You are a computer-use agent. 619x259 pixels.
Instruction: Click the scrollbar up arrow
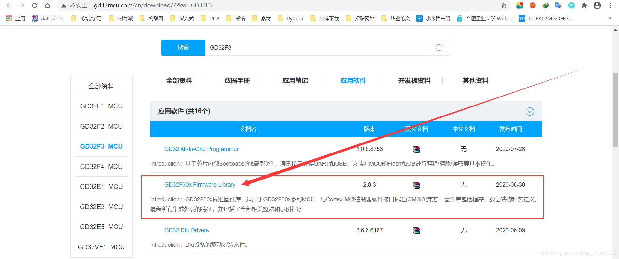[x=615, y=30]
